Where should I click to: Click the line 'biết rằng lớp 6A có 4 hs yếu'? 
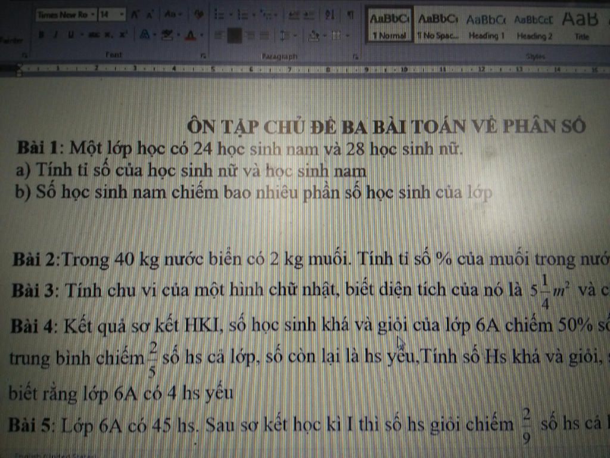[x=121, y=394]
